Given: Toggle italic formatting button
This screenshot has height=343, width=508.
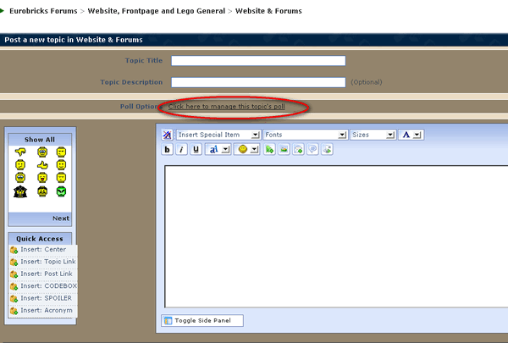Looking at the screenshot, I should point(182,149).
